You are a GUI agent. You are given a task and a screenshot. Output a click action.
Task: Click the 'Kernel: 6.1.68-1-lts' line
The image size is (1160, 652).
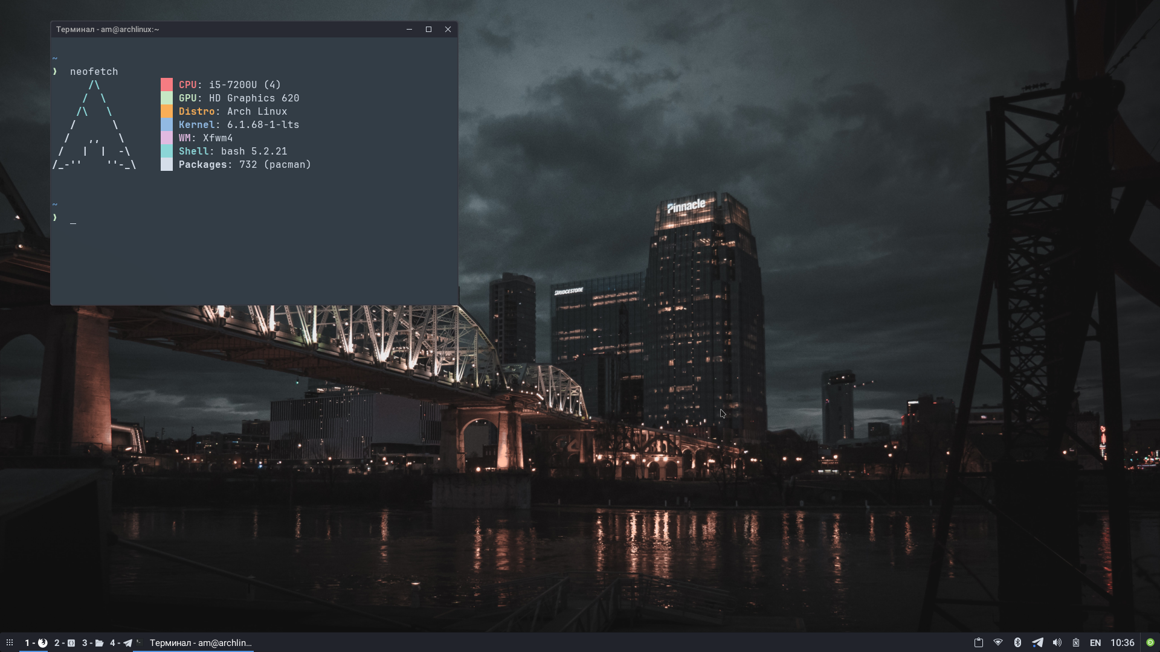[239, 124]
